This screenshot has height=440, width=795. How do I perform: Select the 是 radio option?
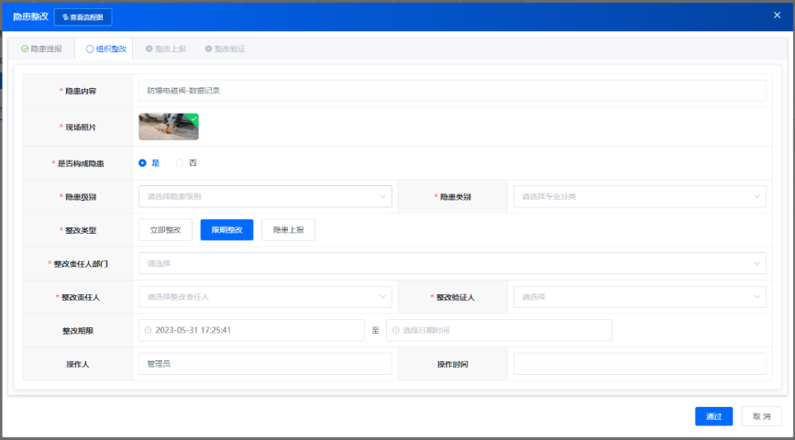143,163
